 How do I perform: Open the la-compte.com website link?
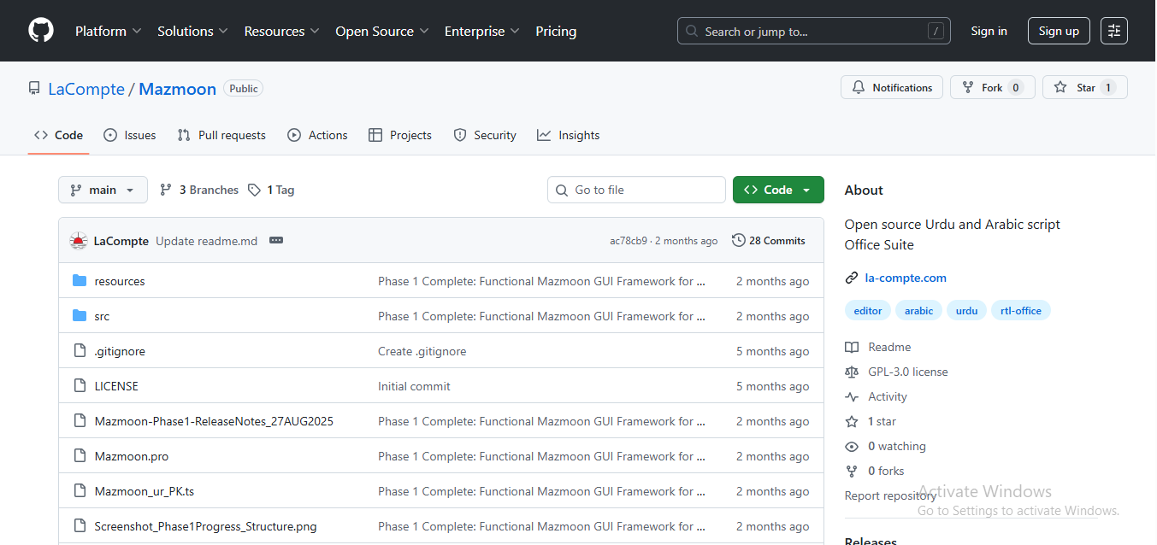905,278
